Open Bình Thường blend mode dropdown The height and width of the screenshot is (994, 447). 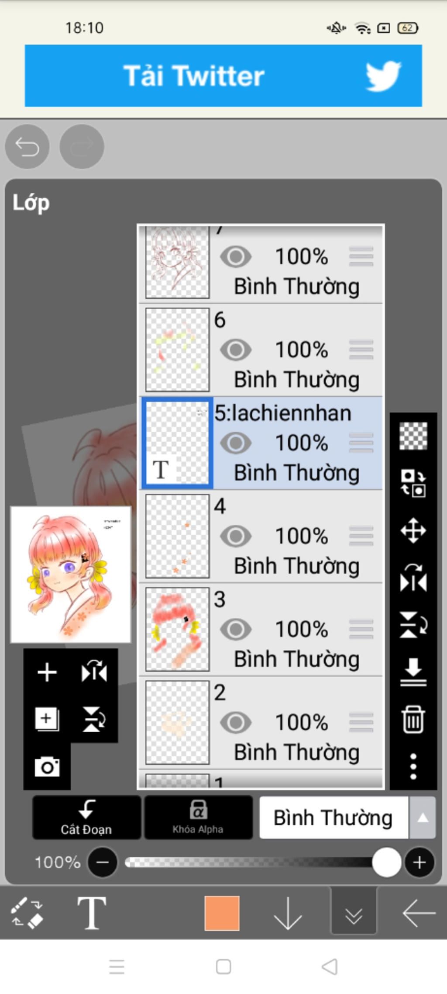tap(334, 817)
